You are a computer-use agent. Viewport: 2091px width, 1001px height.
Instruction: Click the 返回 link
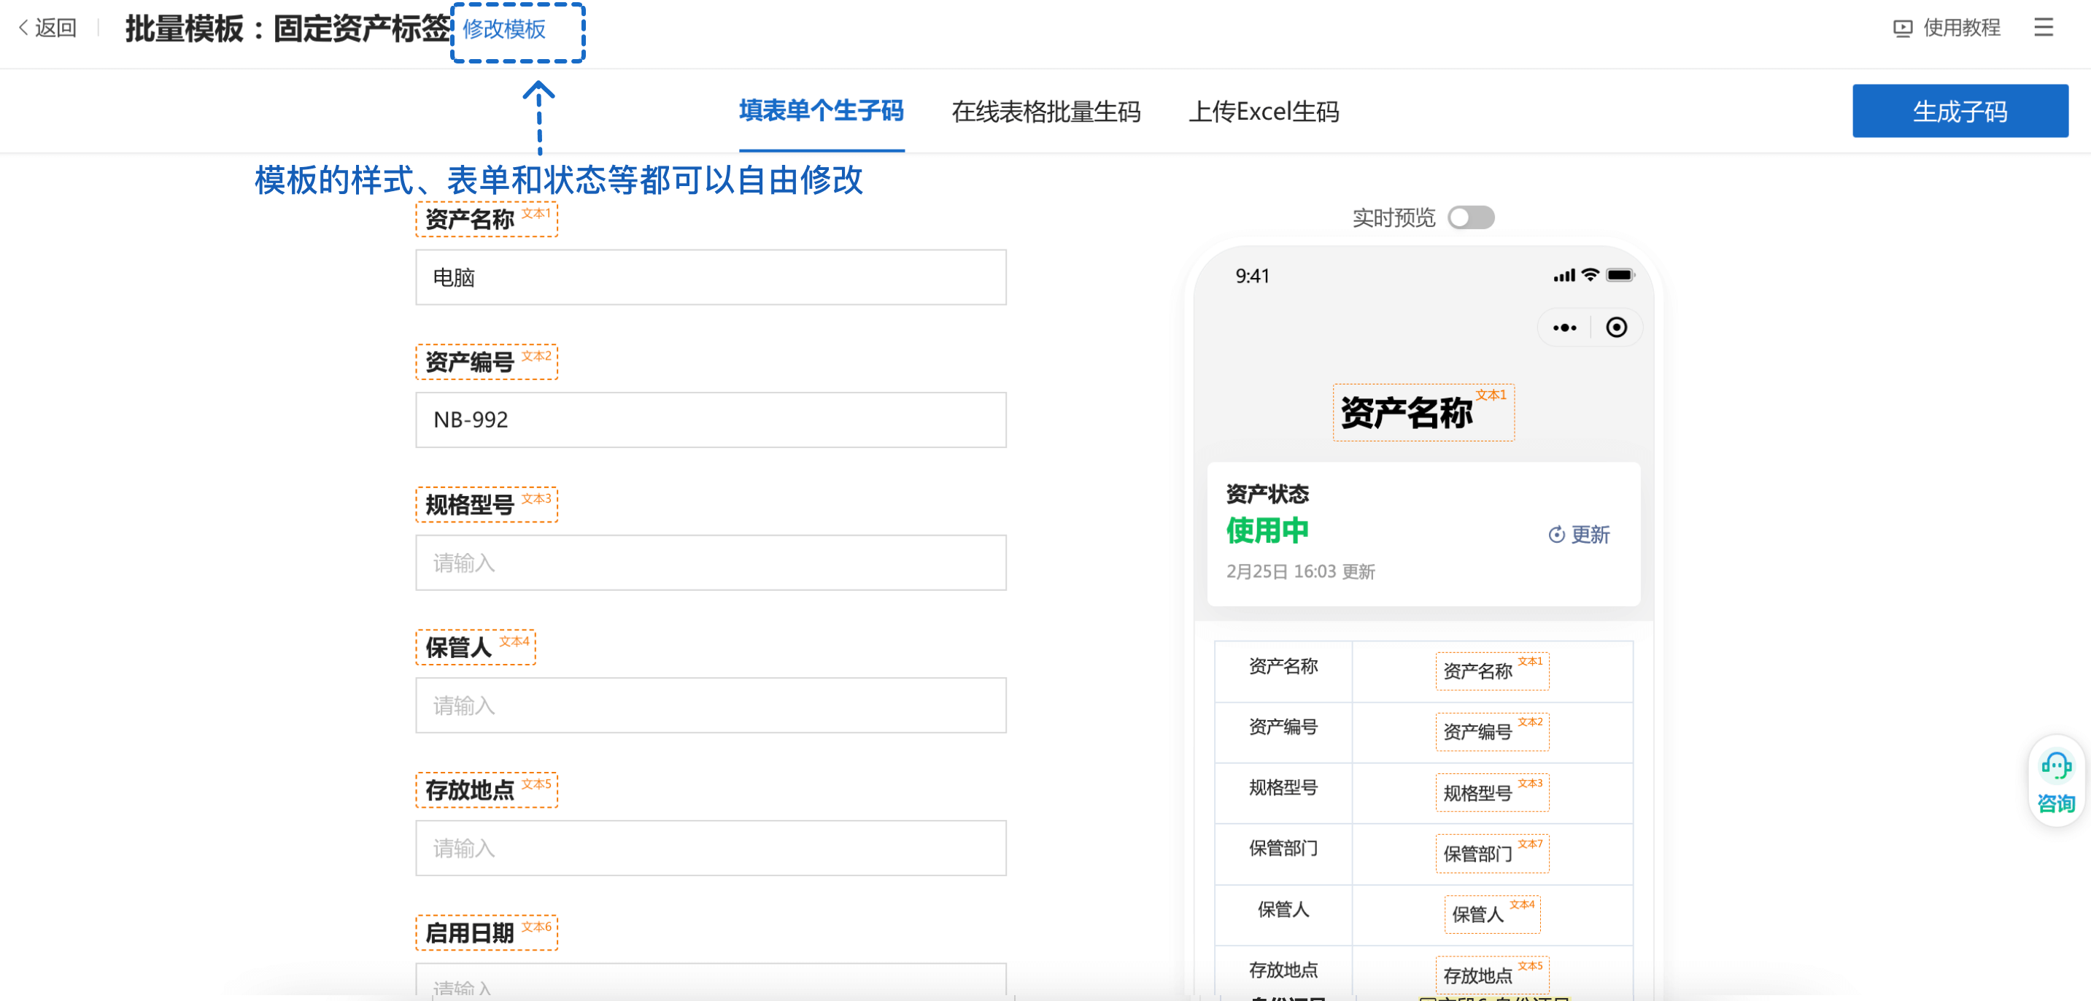[x=55, y=28]
